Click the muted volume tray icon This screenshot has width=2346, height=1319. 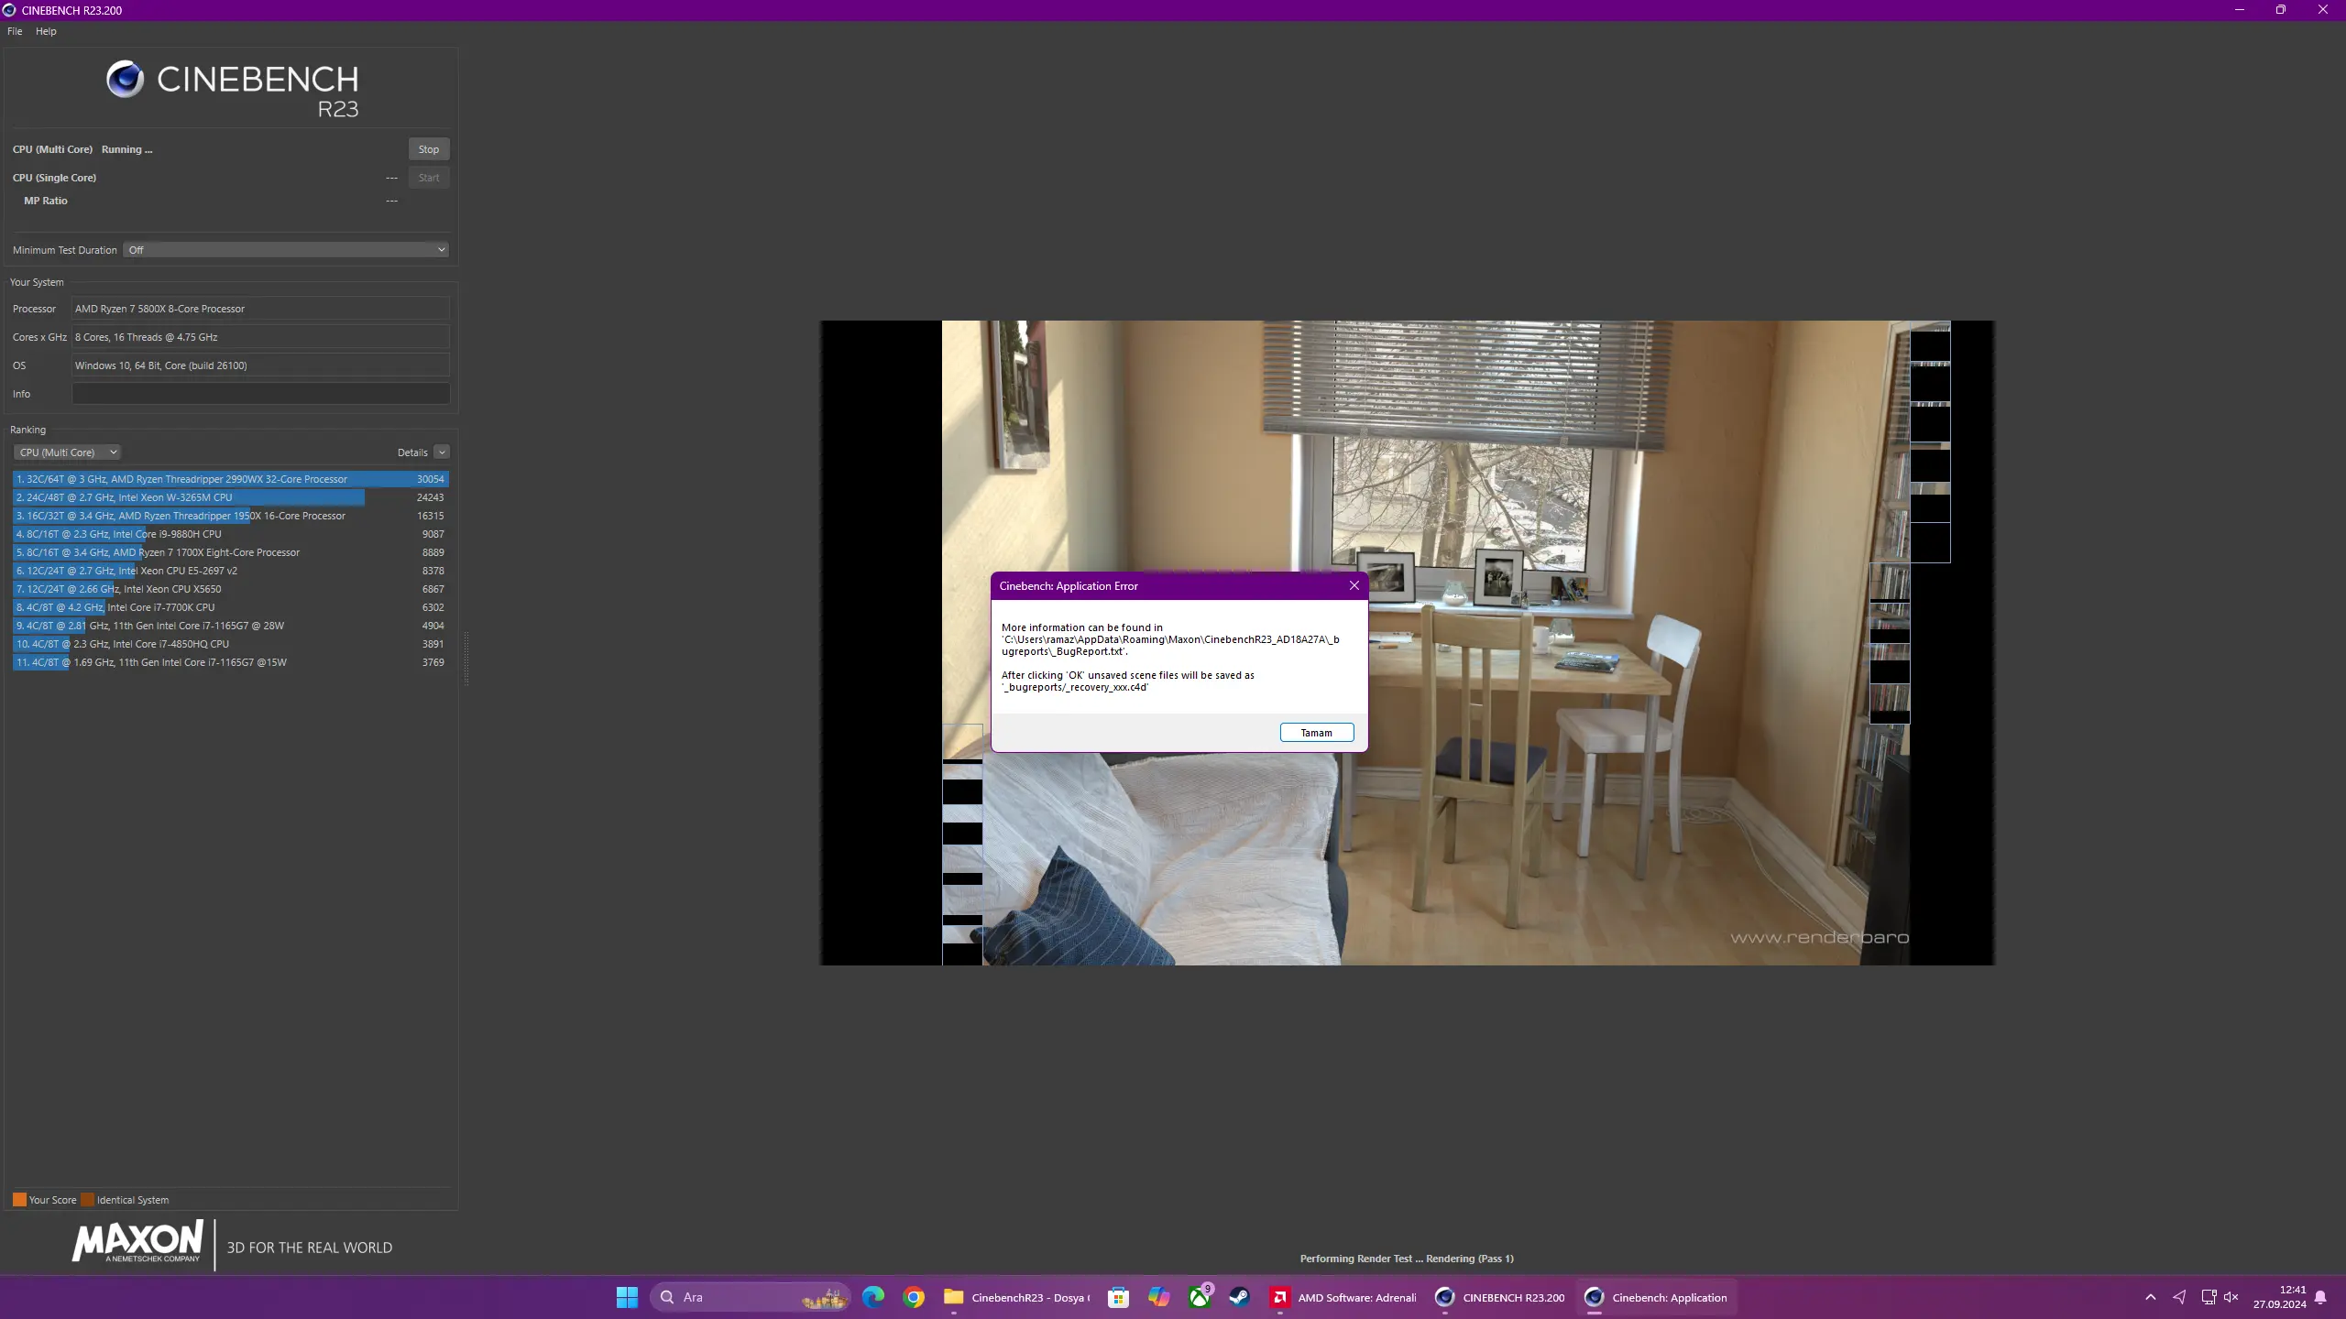(x=2231, y=1297)
